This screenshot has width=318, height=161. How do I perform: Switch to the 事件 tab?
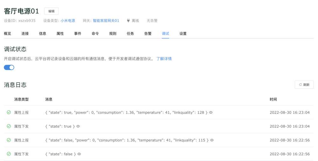pos(78,33)
